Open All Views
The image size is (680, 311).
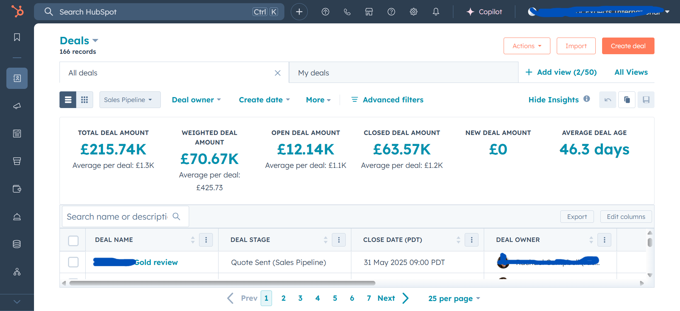click(631, 72)
